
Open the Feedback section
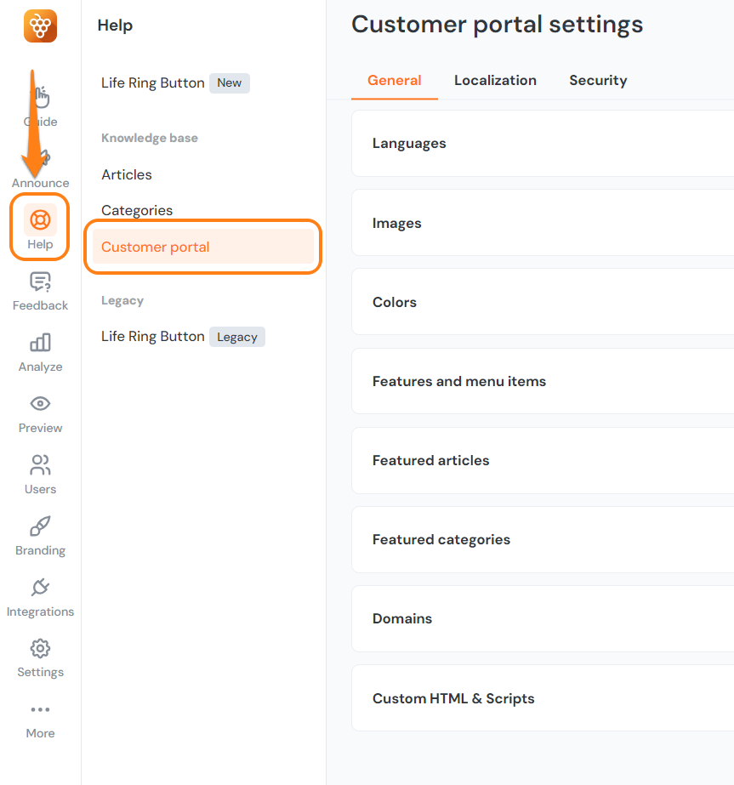(40, 290)
